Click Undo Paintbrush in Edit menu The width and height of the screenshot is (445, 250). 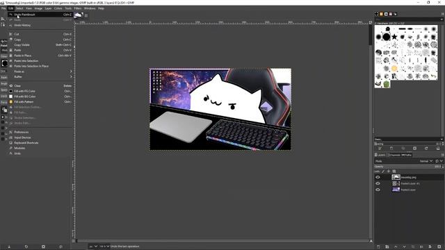tap(40, 15)
